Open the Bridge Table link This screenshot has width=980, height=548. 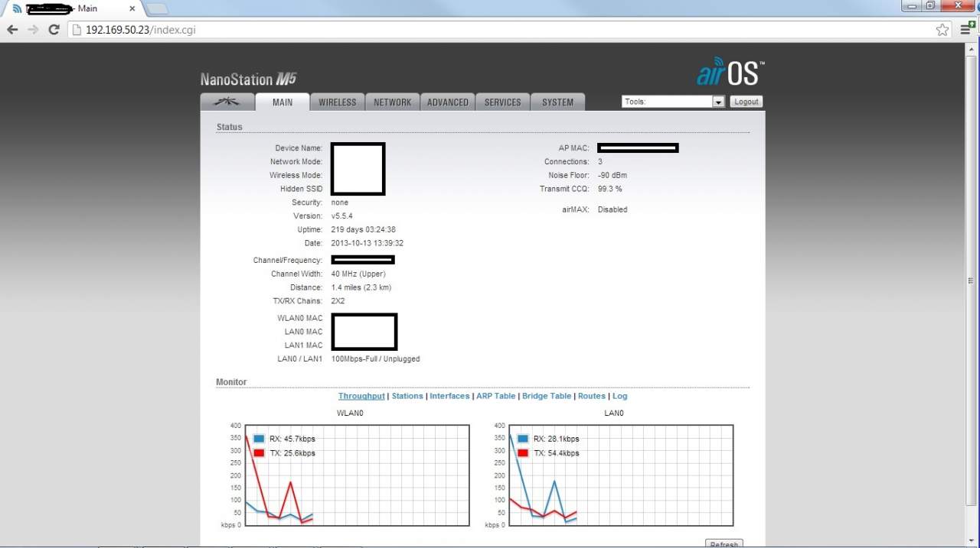[547, 396]
